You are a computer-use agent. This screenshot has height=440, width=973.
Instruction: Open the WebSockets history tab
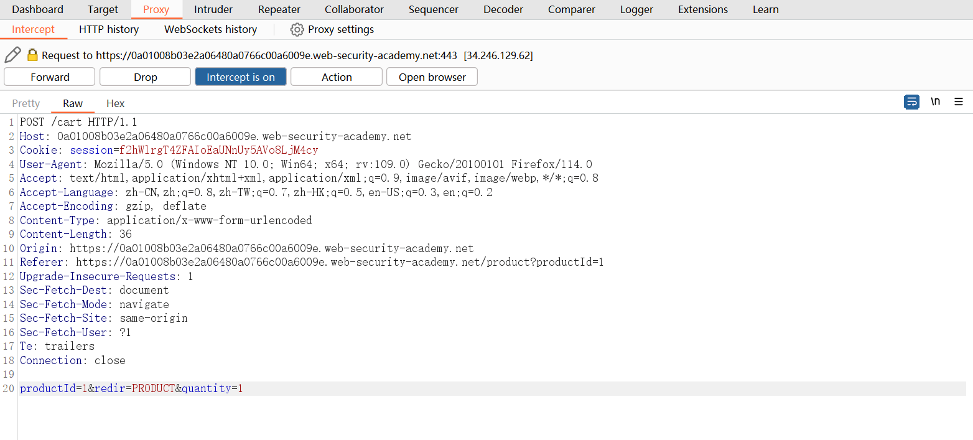click(x=210, y=29)
